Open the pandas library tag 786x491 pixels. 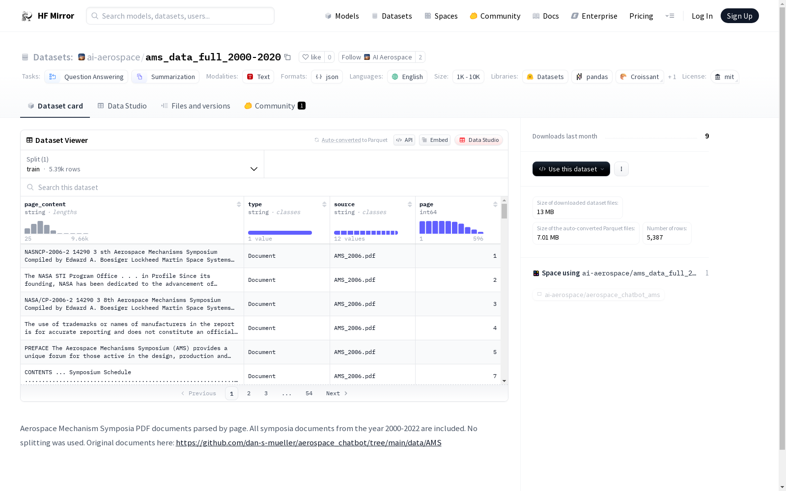[592, 77]
